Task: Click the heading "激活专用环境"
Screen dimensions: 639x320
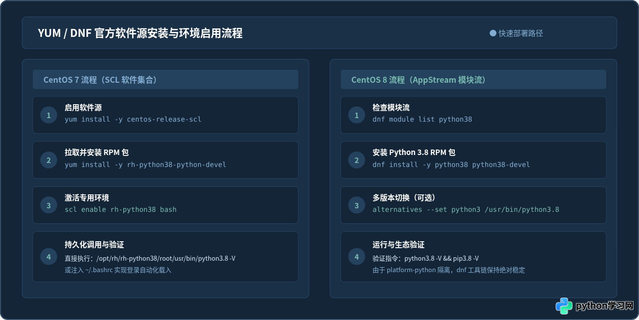Action: coord(87,198)
